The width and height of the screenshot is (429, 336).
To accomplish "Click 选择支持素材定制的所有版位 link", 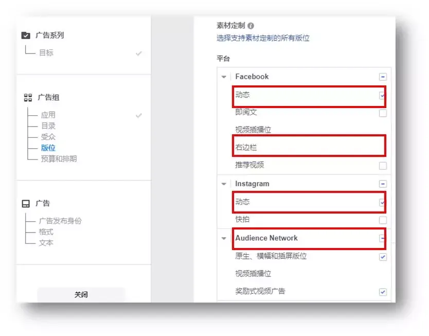I will pyautogui.click(x=263, y=38).
